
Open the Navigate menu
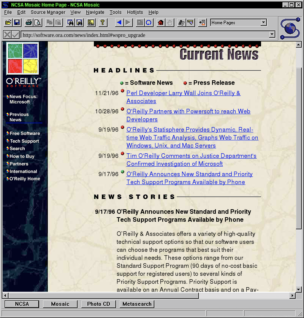(x=95, y=12)
